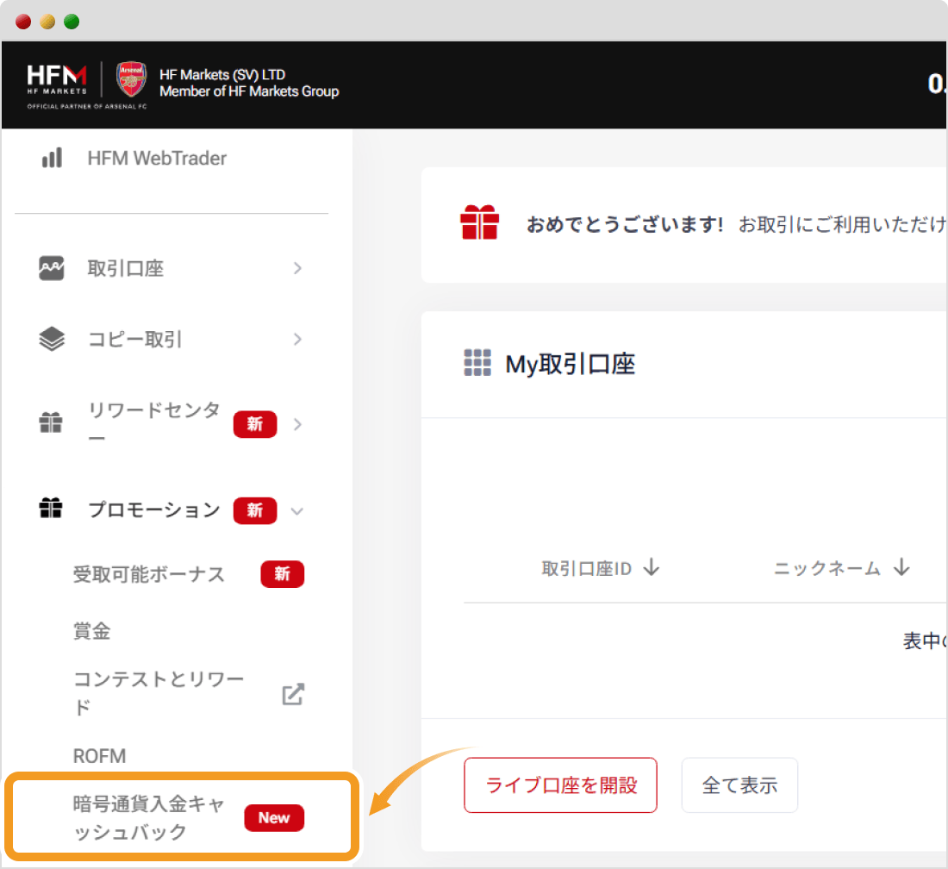Click the 新 badge beside リワードセンター
Viewport: 948px width, 869px height.
tap(255, 424)
